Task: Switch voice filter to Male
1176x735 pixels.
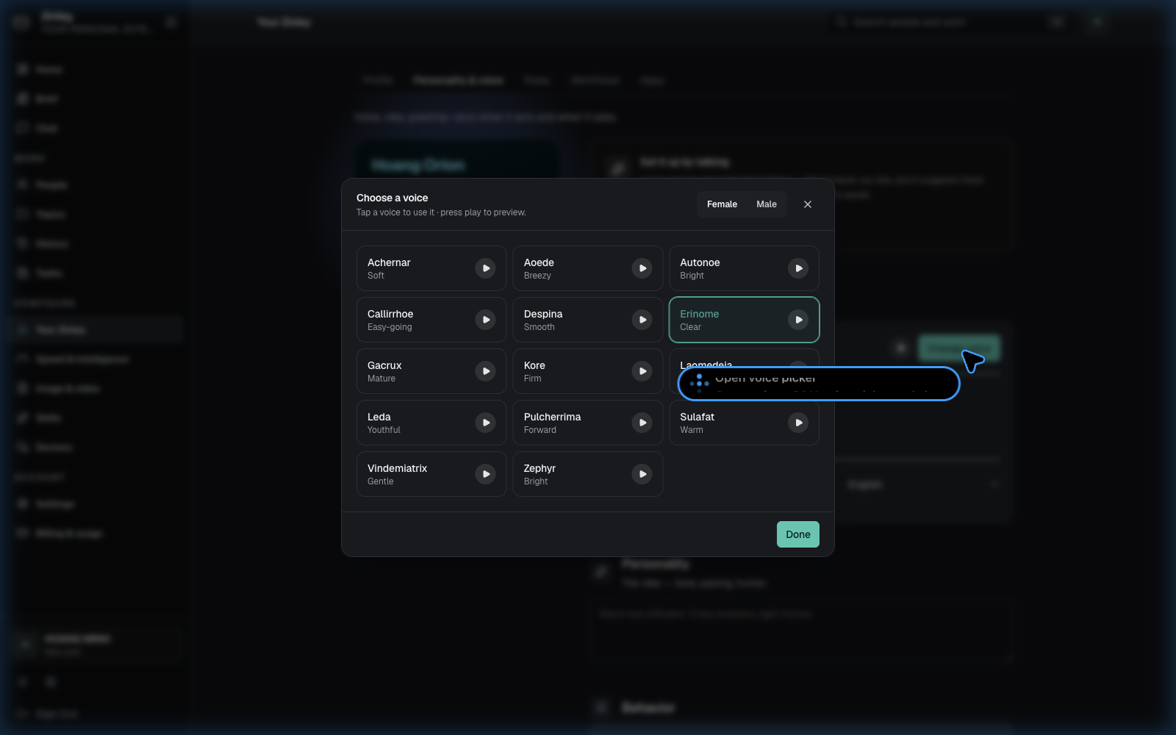Action: [x=767, y=204]
